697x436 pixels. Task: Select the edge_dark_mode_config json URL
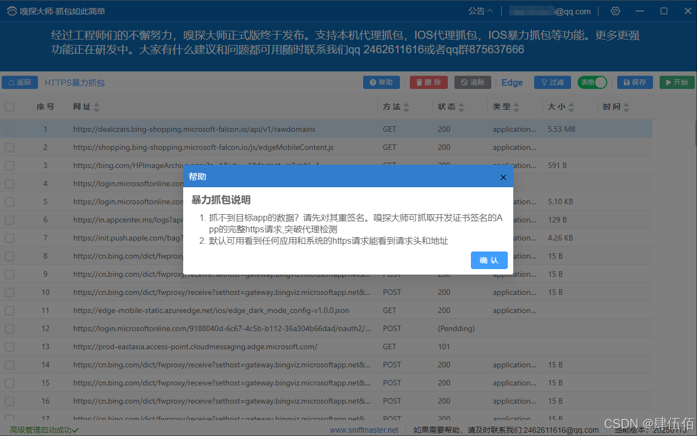(x=211, y=311)
